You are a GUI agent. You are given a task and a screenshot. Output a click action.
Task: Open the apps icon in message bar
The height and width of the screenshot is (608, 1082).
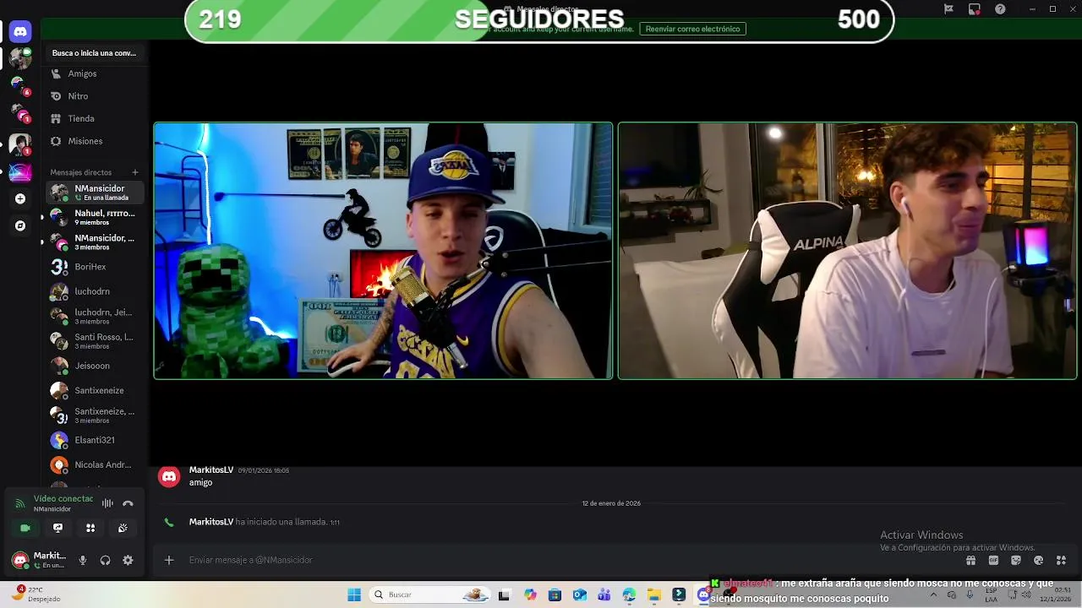1061,560
